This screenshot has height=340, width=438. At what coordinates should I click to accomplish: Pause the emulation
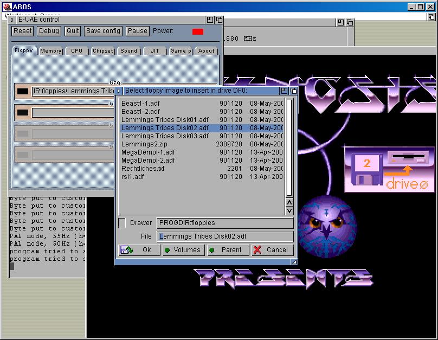click(138, 31)
